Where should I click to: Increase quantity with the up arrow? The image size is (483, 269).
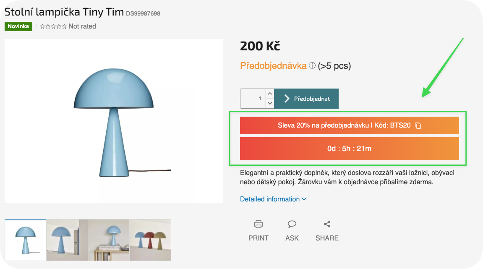point(270,94)
